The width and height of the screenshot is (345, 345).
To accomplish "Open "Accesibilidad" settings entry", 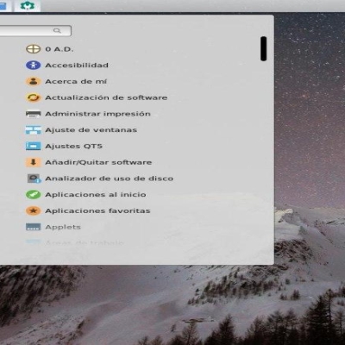I will [x=77, y=66].
